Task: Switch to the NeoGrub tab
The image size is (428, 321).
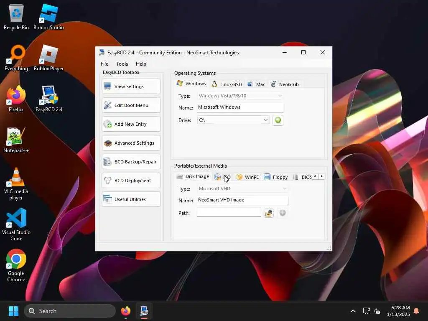Action: pos(285,84)
